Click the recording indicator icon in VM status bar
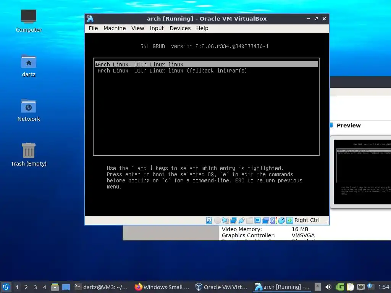This screenshot has width=391, height=293. coord(266,220)
